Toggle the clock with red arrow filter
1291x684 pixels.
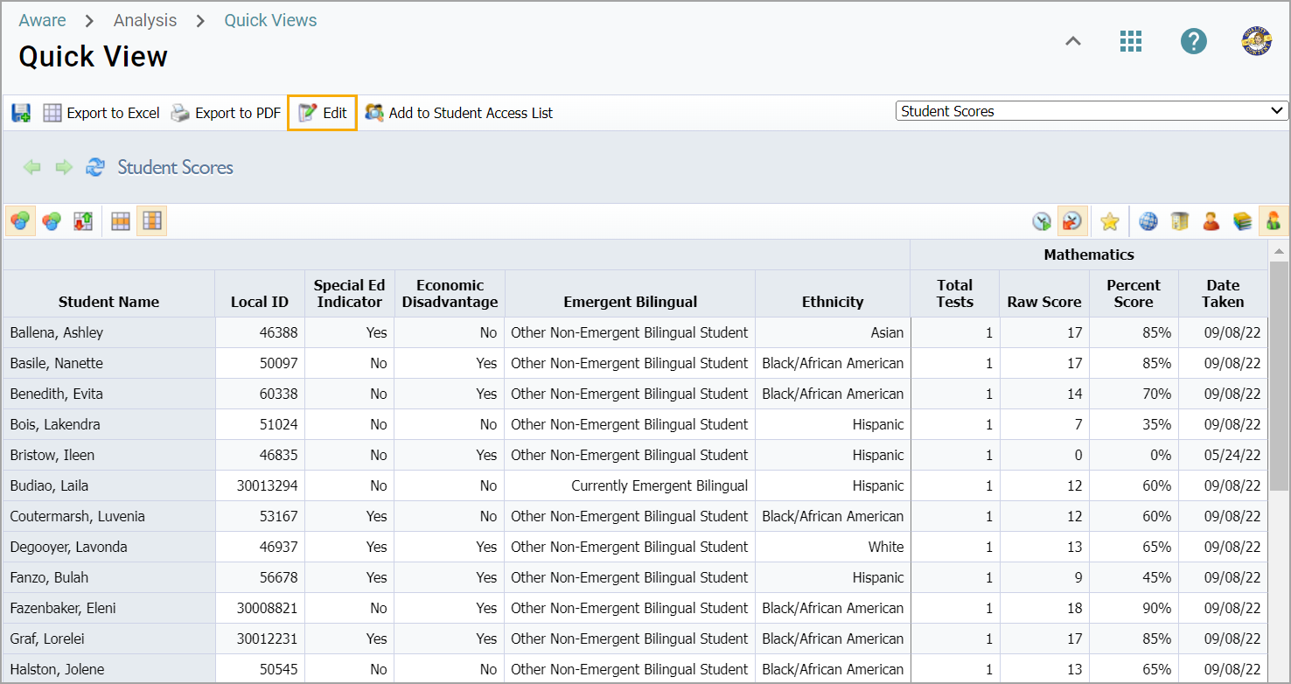click(x=1071, y=222)
